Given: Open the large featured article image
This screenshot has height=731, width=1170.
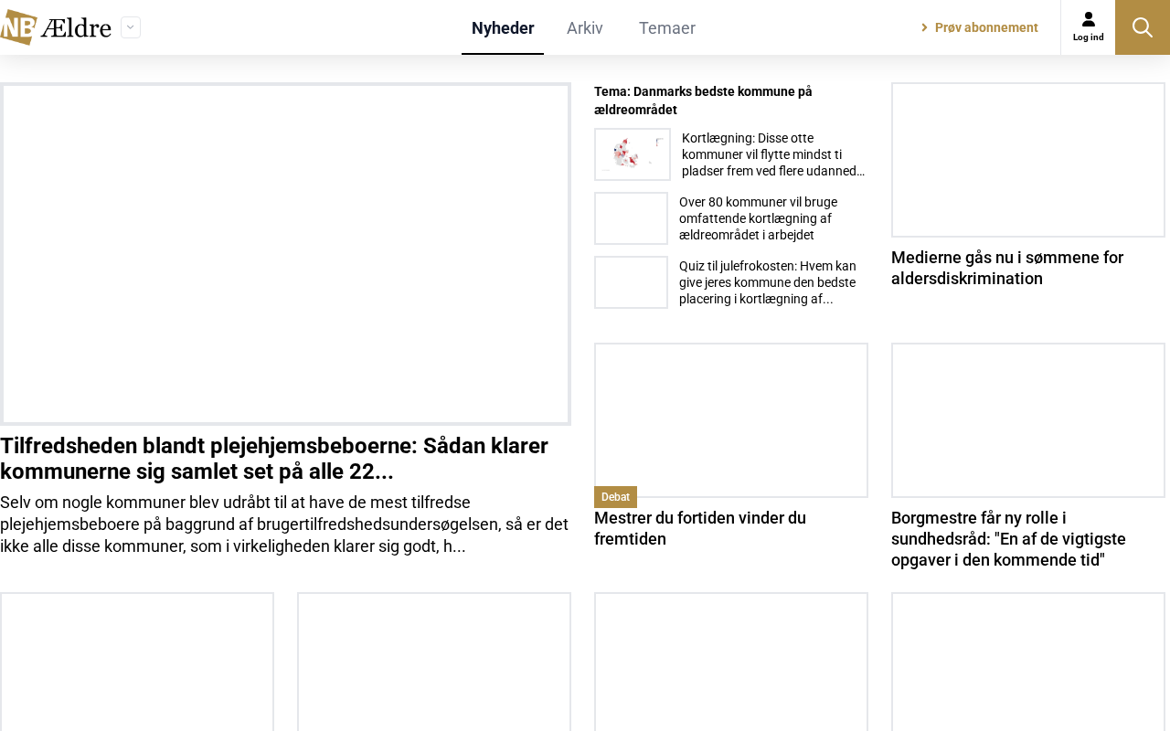Looking at the screenshot, I should tap(285, 254).
